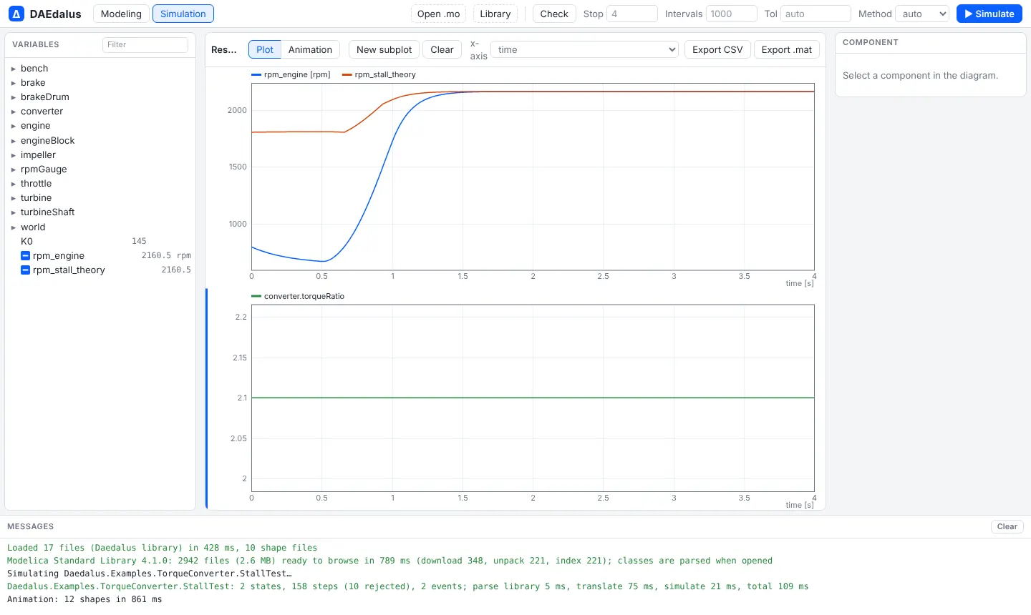Select the Animation results view
This screenshot has height=615, width=1031.
tap(310, 49)
